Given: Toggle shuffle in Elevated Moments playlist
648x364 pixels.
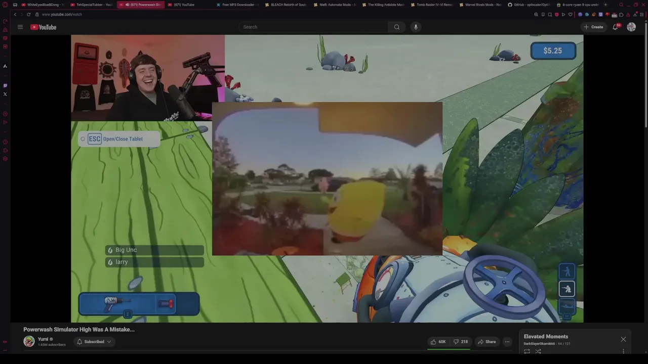Looking at the screenshot, I should coord(538,351).
